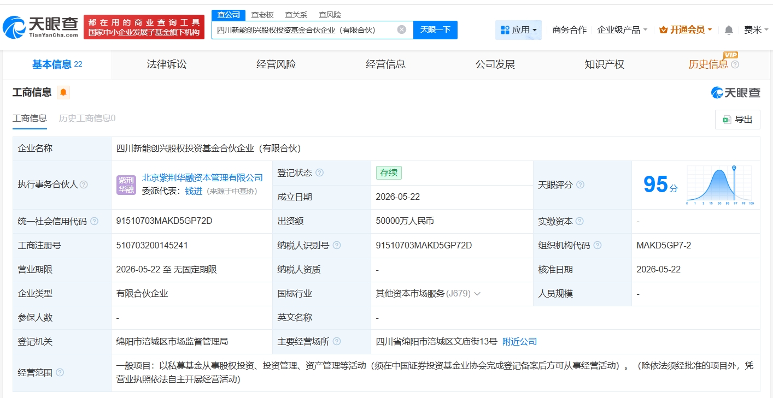Viewport: 773px width, 398px height.
Task: Click the help icon next to 组织机构代码
Action: [598, 245]
